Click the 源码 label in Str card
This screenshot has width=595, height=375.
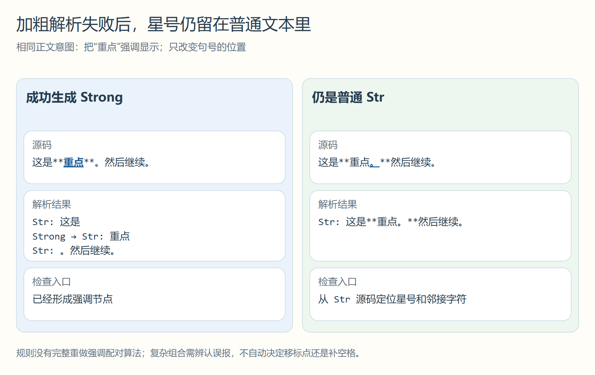point(328,145)
